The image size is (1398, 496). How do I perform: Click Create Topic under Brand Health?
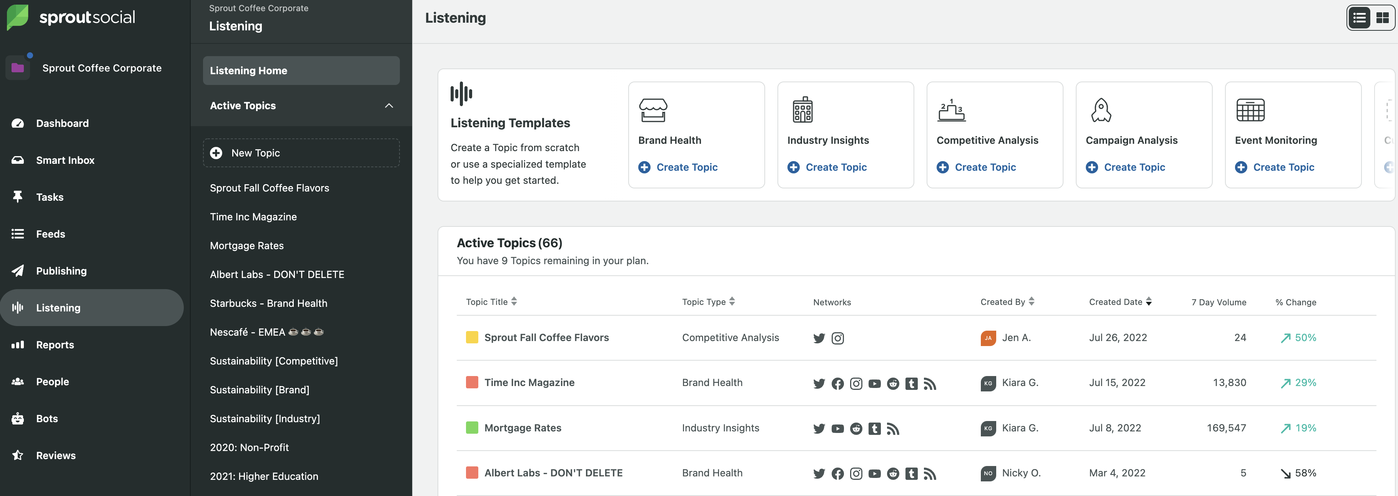pyautogui.click(x=678, y=167)
